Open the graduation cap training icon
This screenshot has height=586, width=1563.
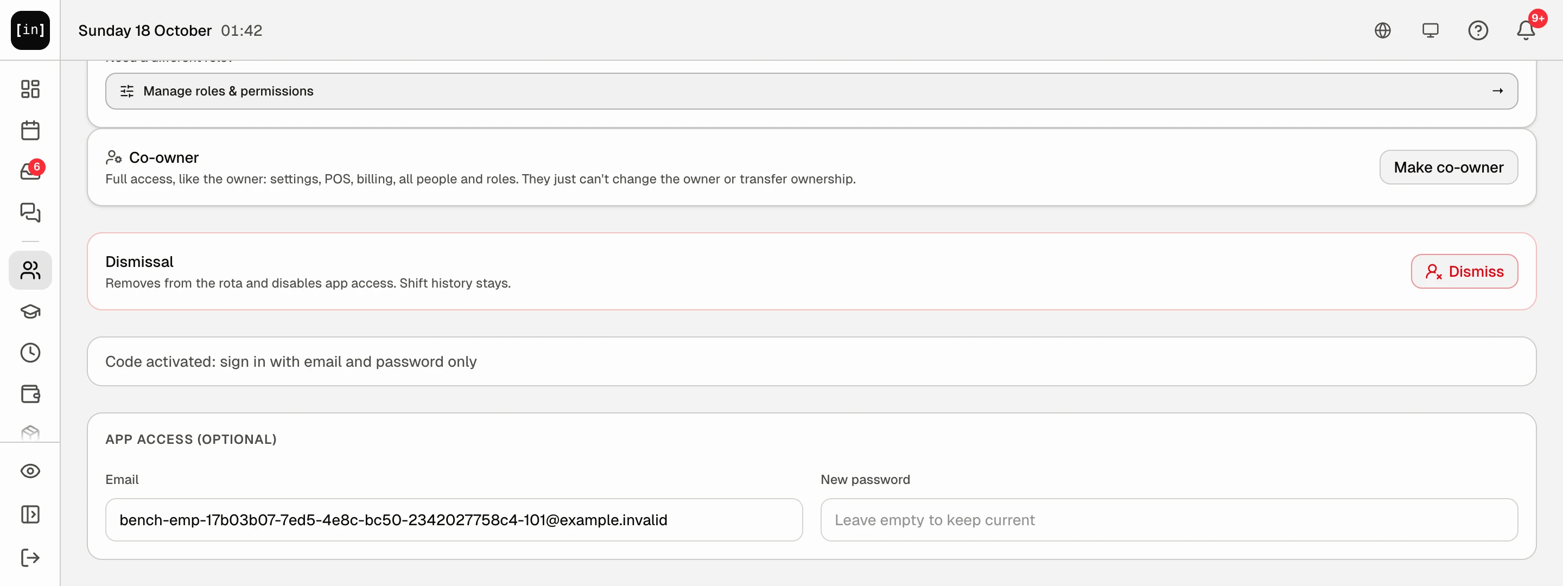[30, 312]
